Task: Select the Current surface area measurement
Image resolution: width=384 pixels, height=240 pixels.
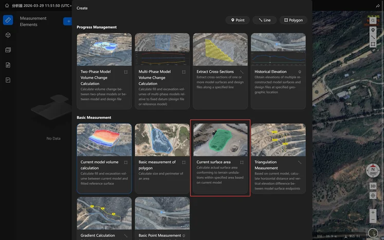Action: click(x=220, y=158)
